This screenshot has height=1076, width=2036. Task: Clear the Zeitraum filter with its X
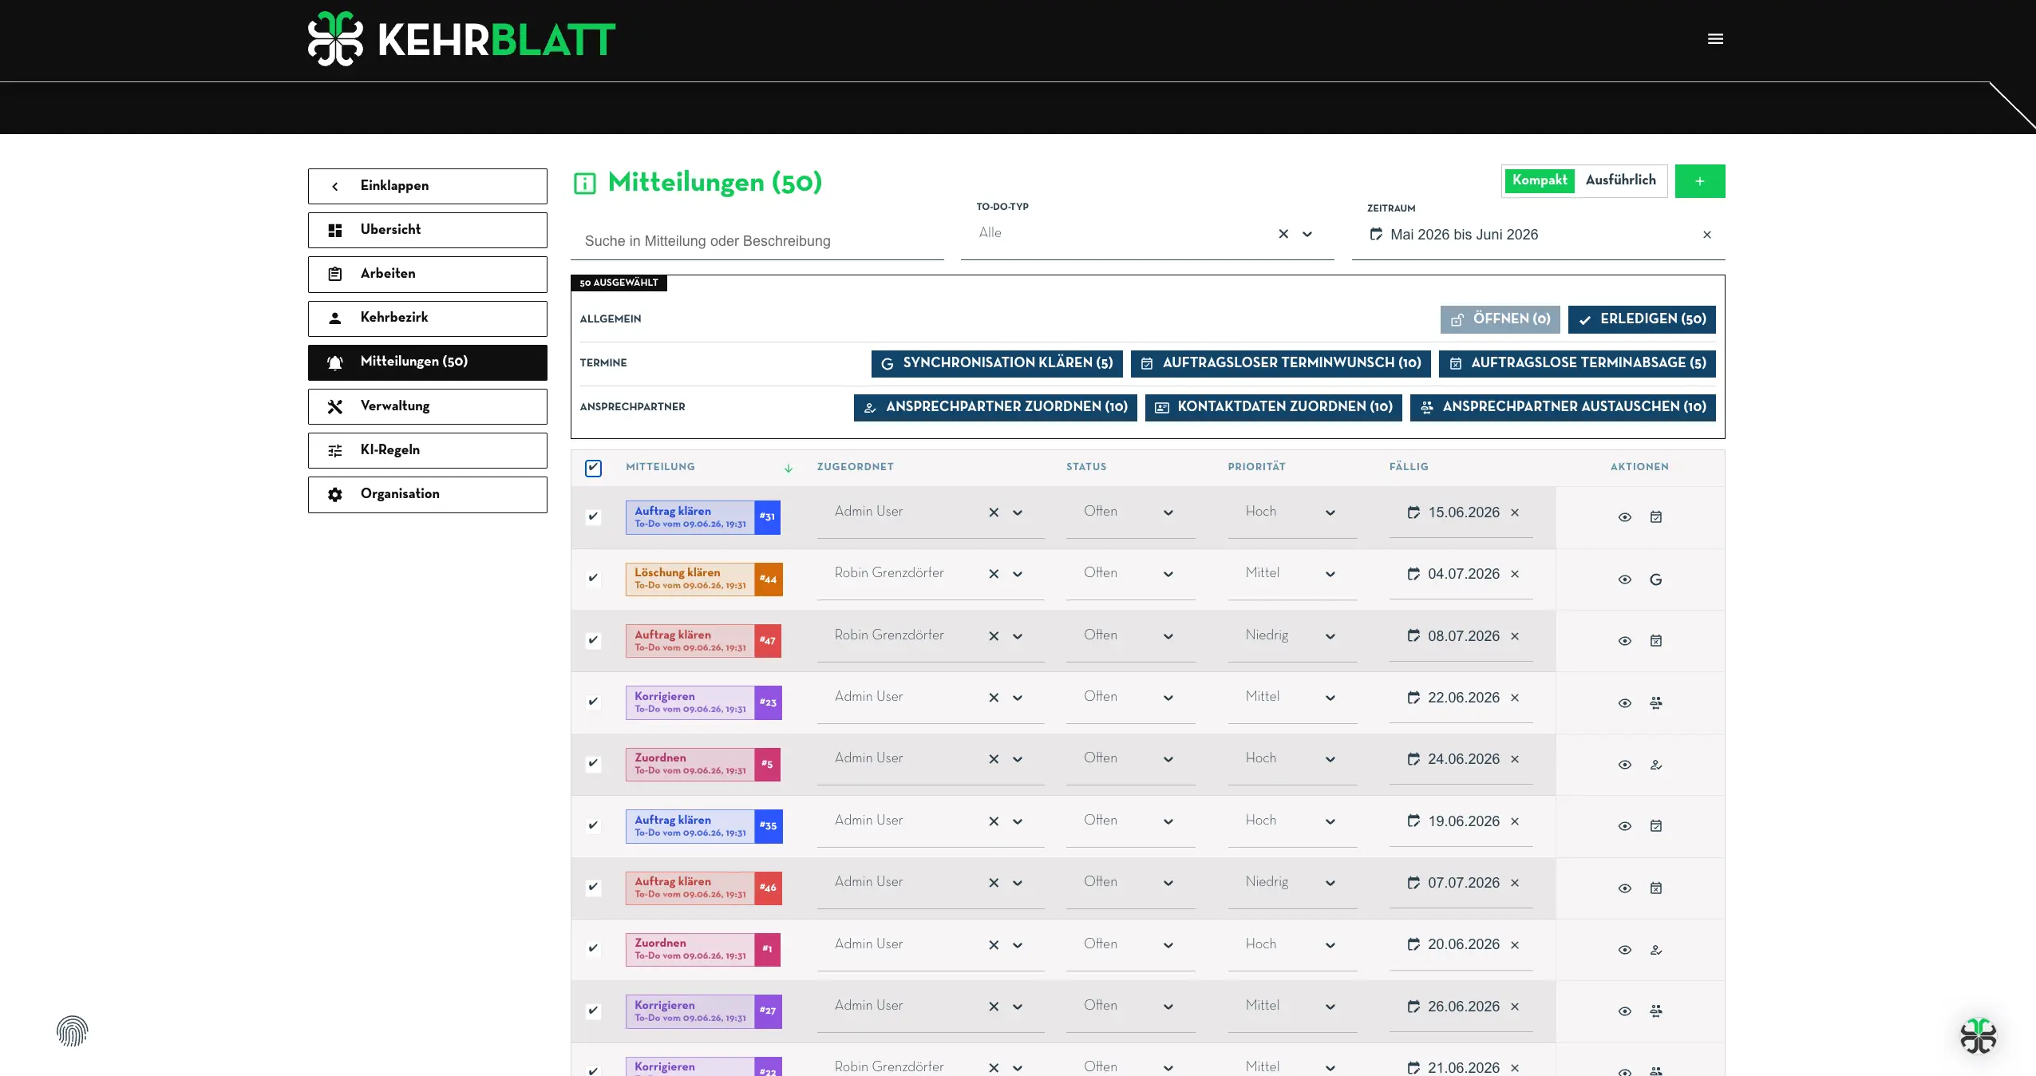pos(1706,235)
